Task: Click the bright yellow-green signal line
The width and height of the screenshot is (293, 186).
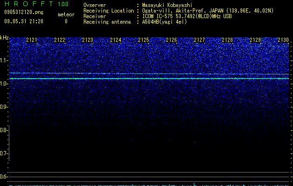Action: point(149,79)
